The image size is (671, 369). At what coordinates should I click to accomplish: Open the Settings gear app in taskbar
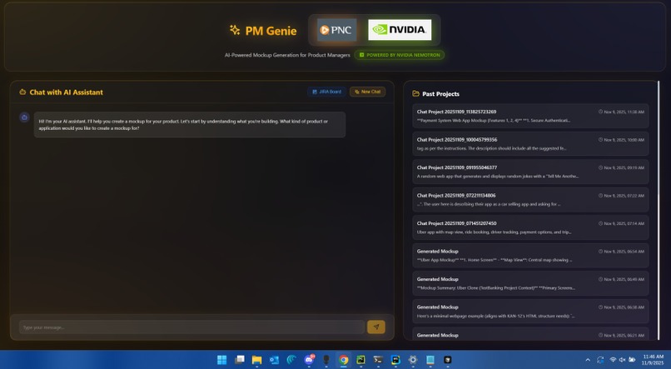(x=413, y=360)
